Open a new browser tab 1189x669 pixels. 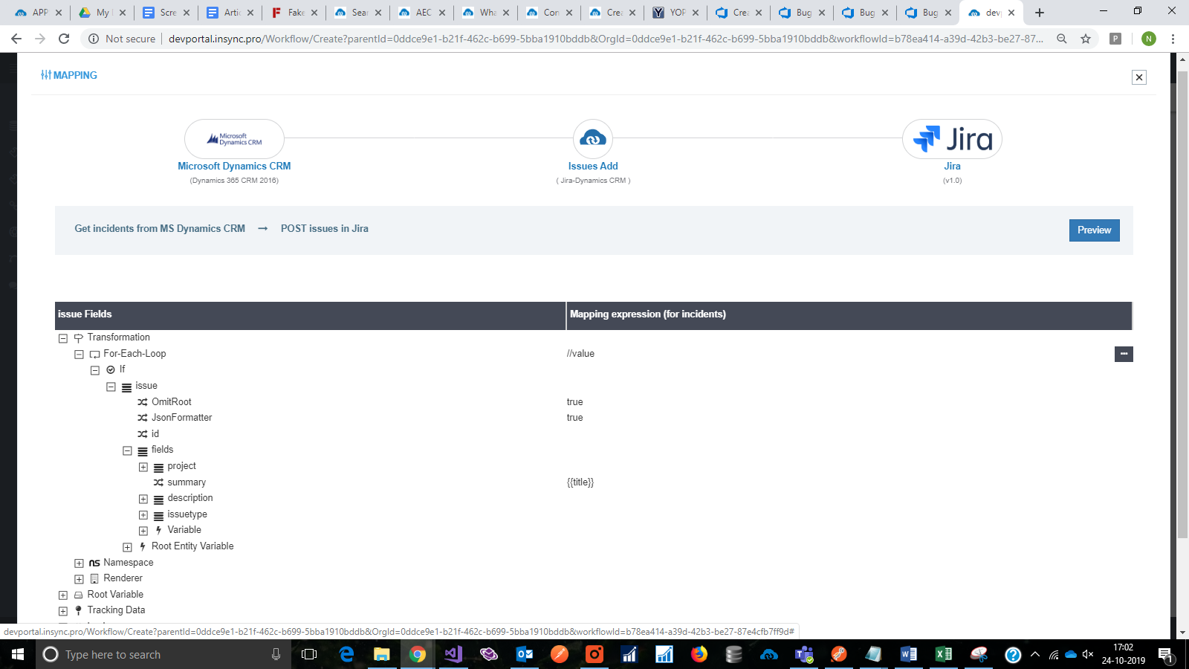click(x=1040, y=13)
